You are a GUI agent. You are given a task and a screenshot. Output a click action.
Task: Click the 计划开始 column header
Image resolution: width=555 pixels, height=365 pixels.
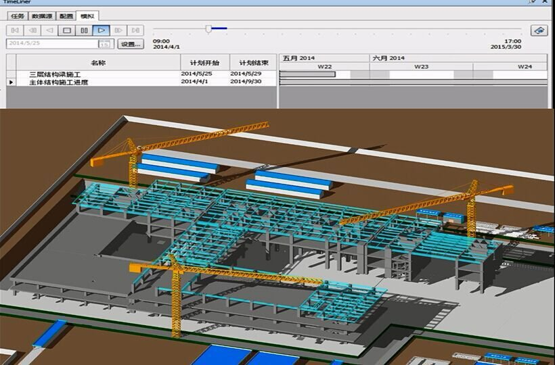pyautogui.click(x=205, y=63)
